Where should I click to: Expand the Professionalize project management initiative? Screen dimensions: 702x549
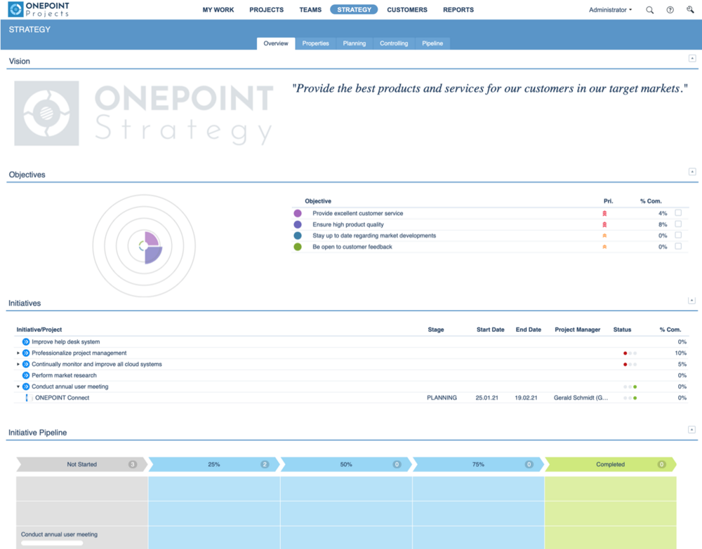(x=17, y=353)
